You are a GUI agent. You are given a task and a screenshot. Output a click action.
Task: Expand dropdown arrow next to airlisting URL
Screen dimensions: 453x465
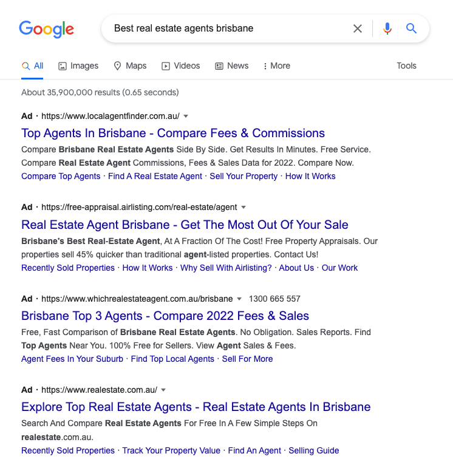(244, 207)
